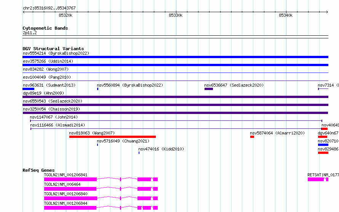Select the red nsv5874064 (Almarri2020) marker
This screenshot has height=212, width=339.
(252, 137)
